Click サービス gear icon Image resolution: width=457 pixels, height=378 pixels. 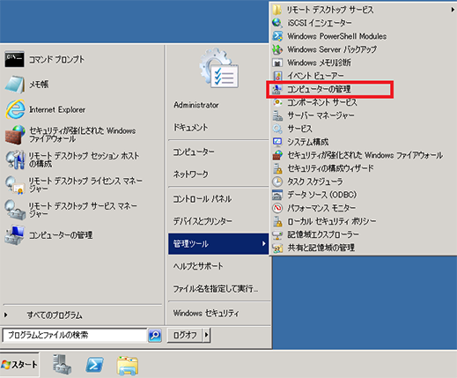[277, 129]
